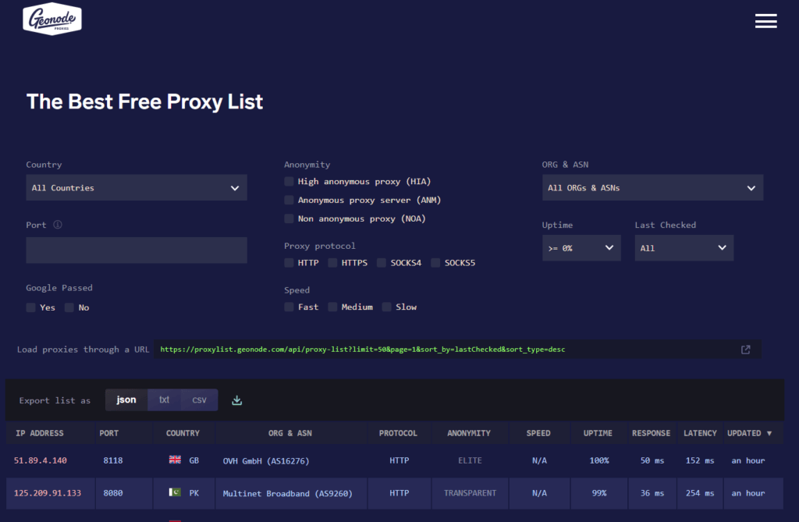Click the GB flag icon
The width and height of the screenshot is (799, 522).
pyautogui.click(x=175, y=460)
